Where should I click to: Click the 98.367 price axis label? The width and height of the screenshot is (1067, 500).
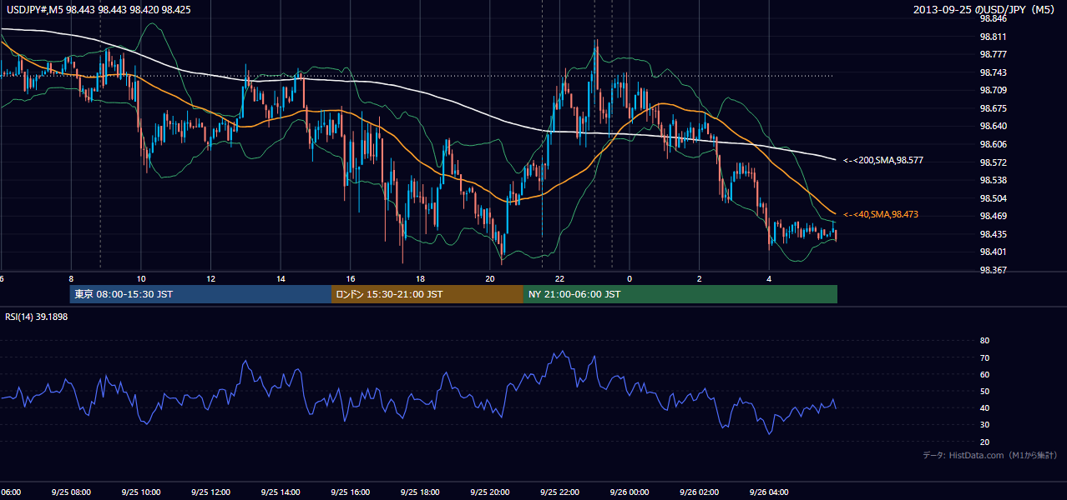[x=993, y=270]
